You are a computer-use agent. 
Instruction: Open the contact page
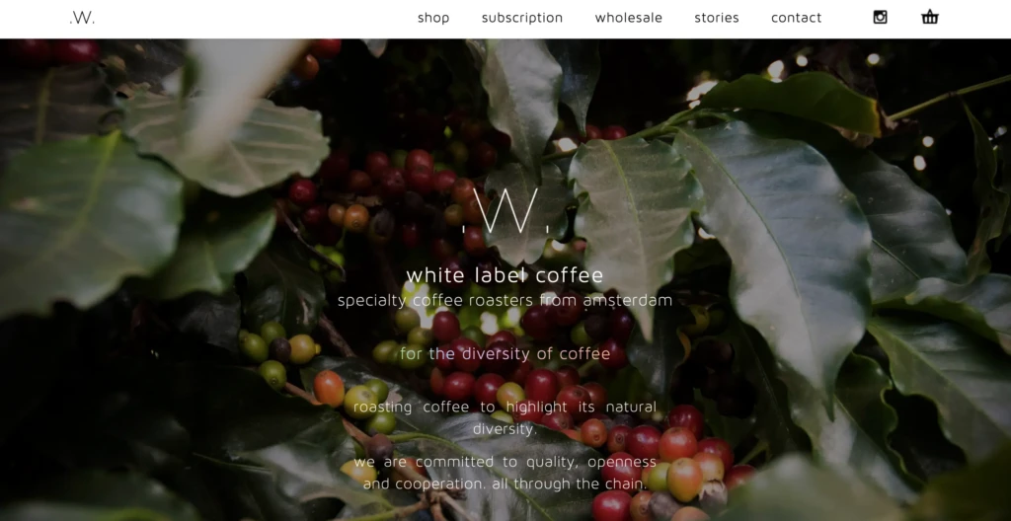[x=797, y=18]
